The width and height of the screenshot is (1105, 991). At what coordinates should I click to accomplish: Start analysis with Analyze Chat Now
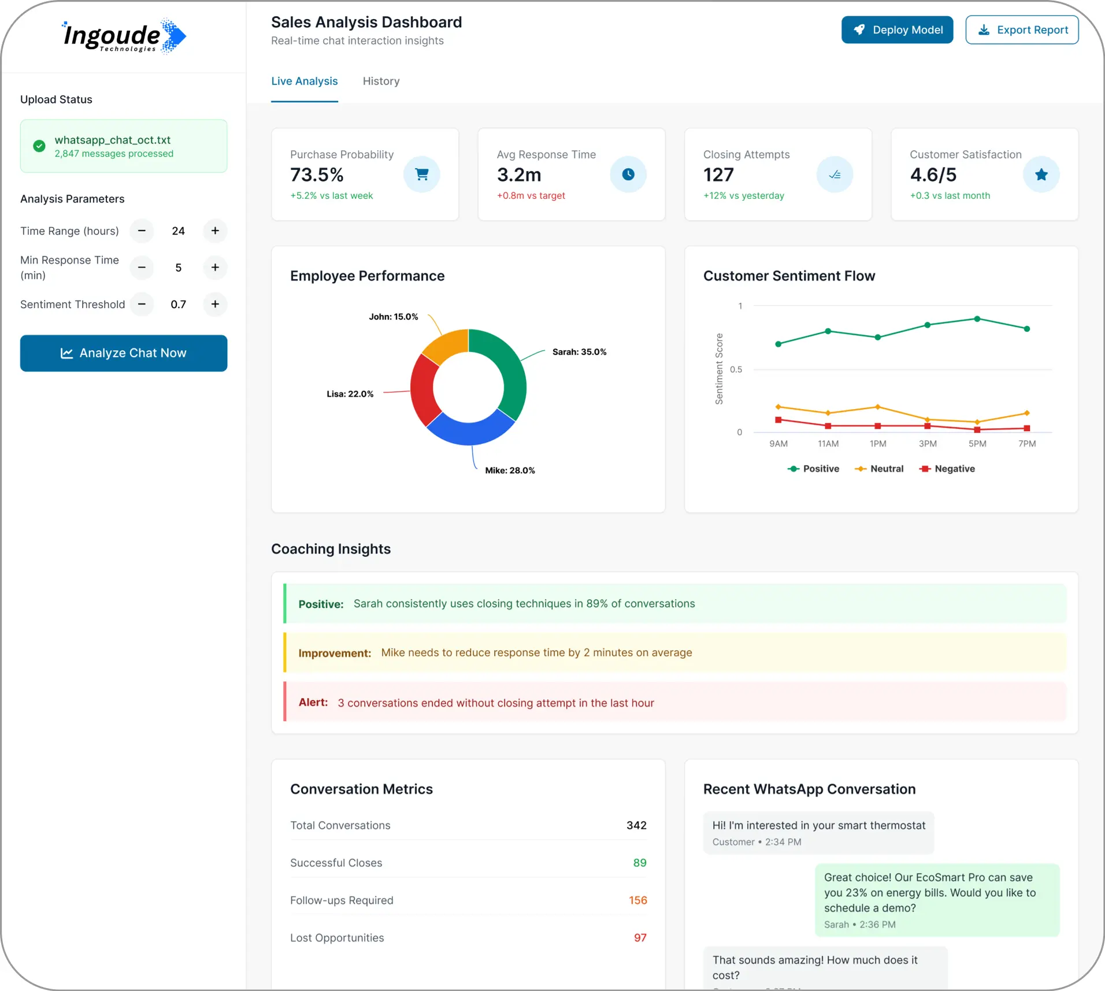(x=124, y=353)
